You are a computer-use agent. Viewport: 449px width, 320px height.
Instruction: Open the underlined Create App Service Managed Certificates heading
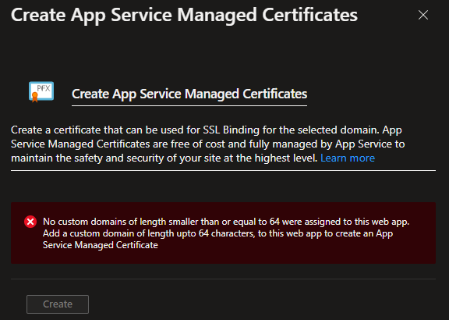tap(189, 94)
